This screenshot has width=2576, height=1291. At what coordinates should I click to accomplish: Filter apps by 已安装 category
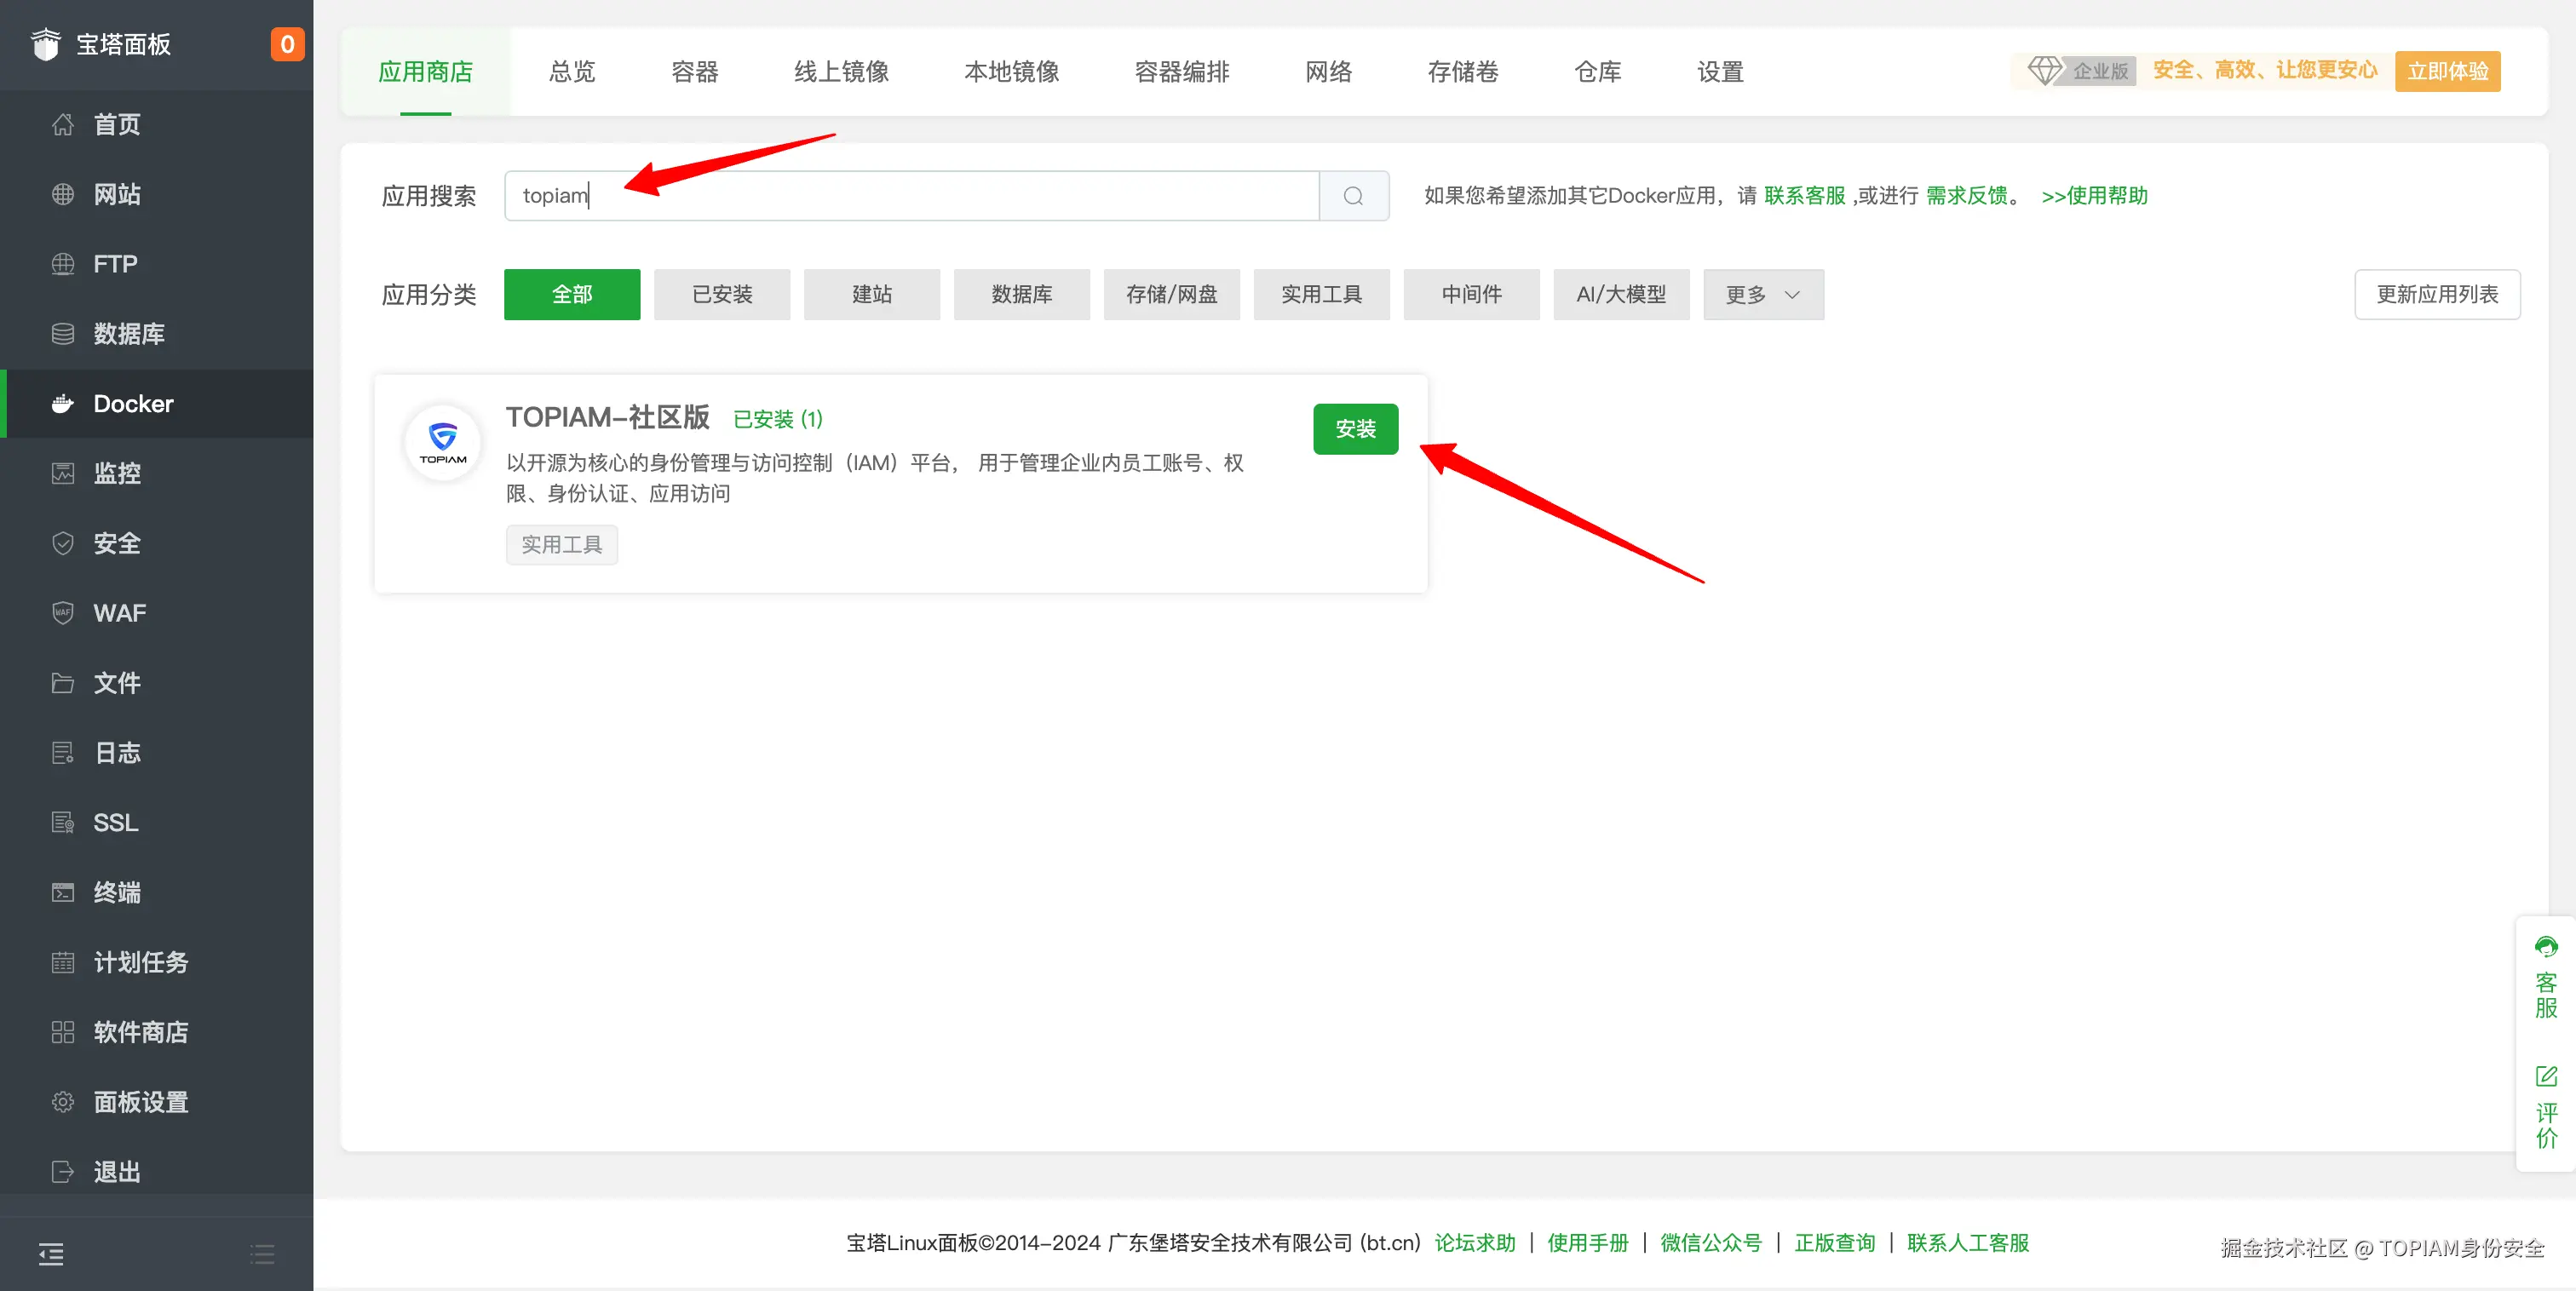pos(722,295)
